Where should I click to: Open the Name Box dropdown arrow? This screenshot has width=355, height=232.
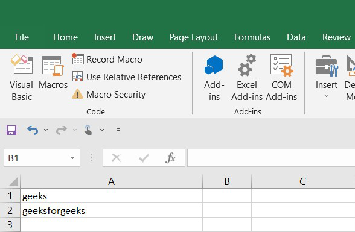click(x=72, y=158)
